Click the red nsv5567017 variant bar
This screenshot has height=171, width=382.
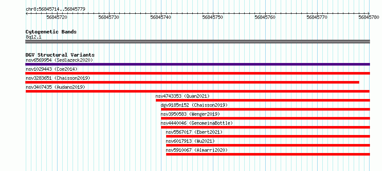point(268,136)
